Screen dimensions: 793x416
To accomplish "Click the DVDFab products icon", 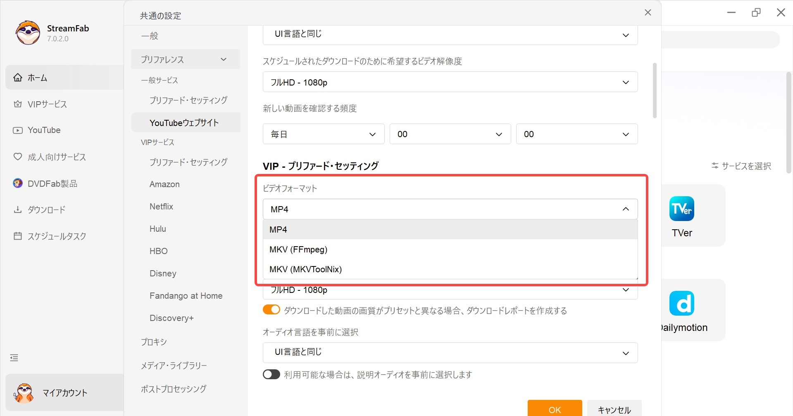I will coord(18,183).
